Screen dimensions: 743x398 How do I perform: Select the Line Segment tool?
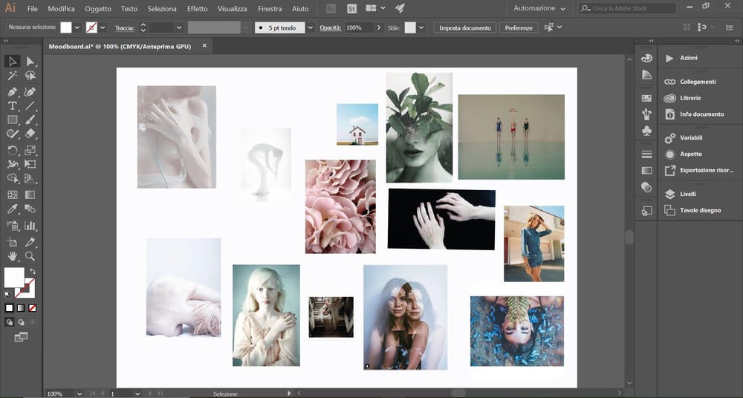(30, 105)
